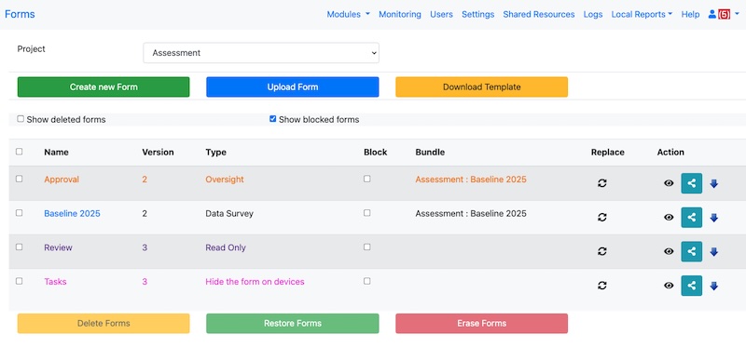This screenshot has width=746, height=347.
Task: Click the replace icon for Approval form
Action: click(x=601, y=182)
